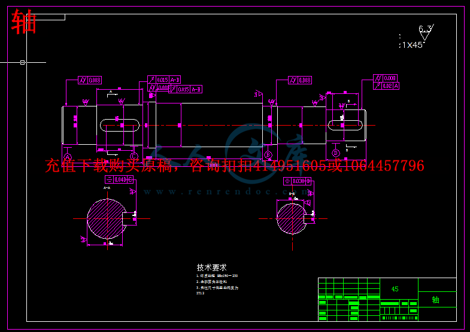Click the material value 45 in title block
The height and width of the screenshot is (332, 470).
click(x=395, y=289)
